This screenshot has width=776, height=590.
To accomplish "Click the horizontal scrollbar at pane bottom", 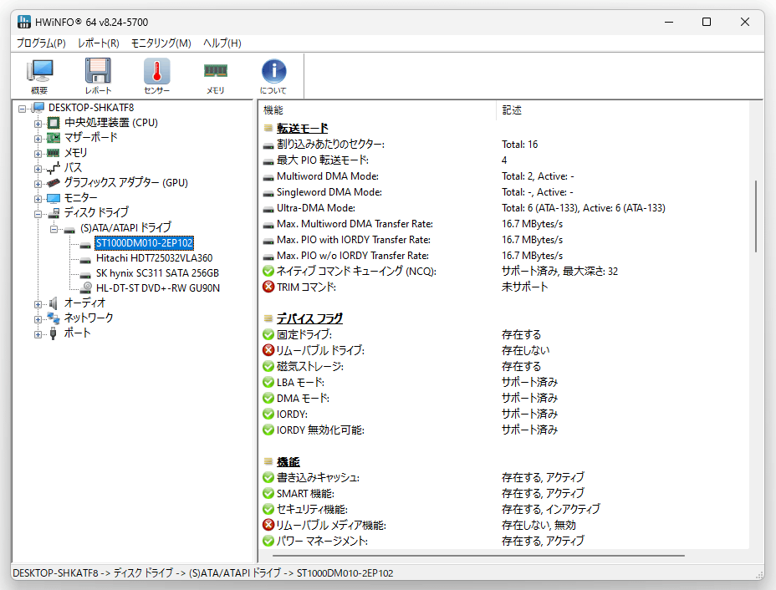I will (478, 556).
